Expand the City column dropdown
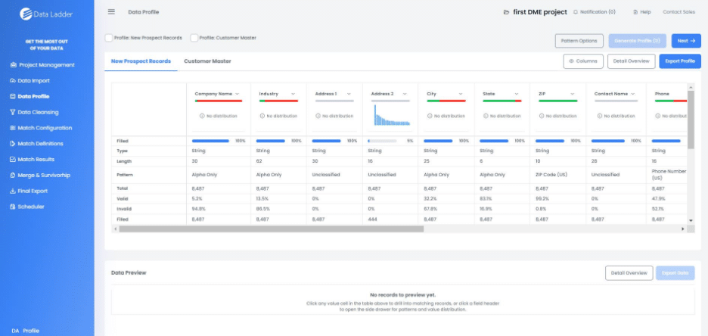This screenshot has height=336, width=708. [x=461, y=94]
